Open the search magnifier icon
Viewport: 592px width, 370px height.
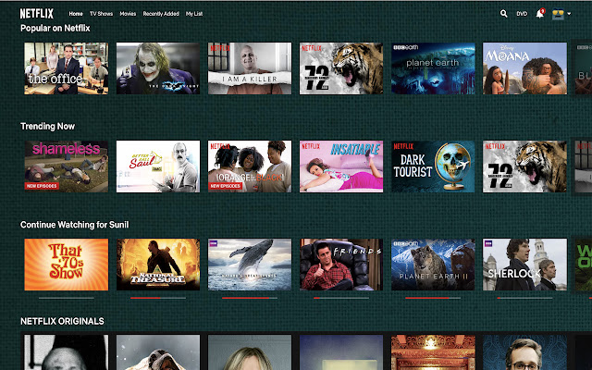tap(503, 14)
